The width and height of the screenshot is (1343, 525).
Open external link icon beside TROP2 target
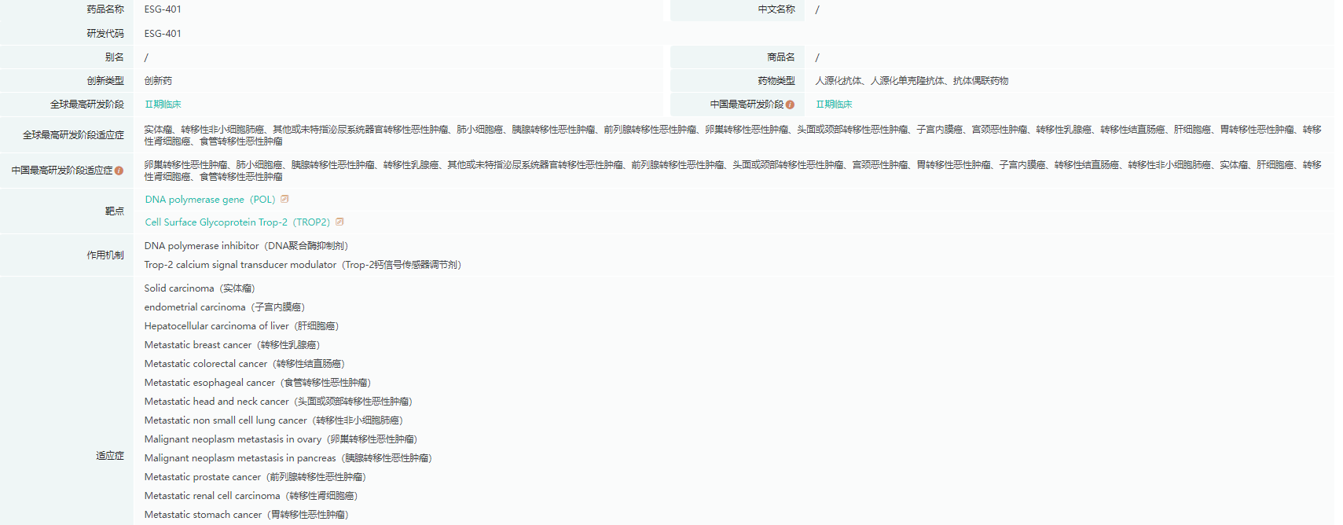tap(339, 222)
